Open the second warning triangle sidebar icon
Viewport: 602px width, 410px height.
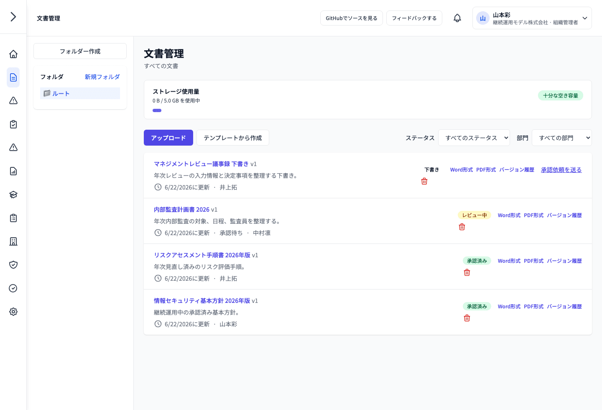point(13,148)
